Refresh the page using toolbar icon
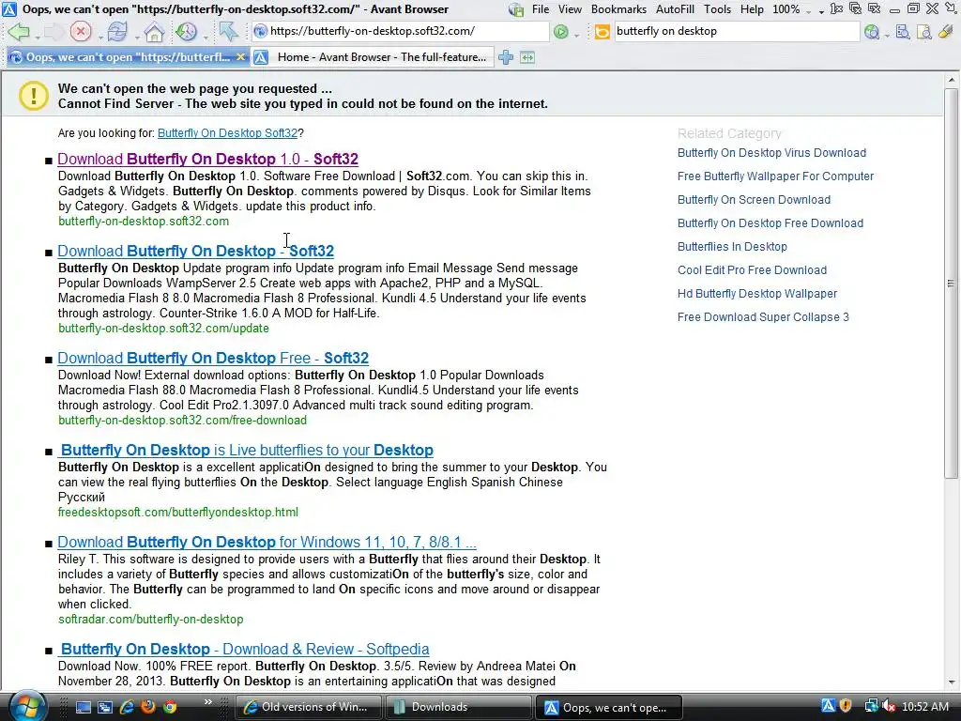 [x=116, y=31]
